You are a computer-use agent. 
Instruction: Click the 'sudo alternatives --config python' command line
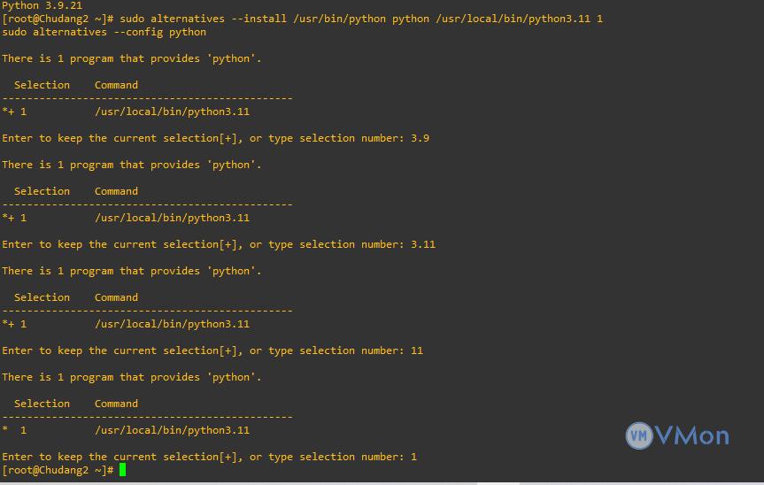pos(104,32)
